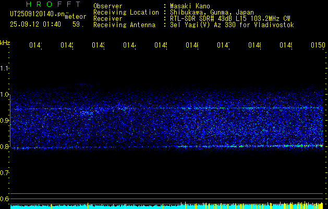
Task: Click the 0.6 kHz axis label
Action: coord(5,199)
